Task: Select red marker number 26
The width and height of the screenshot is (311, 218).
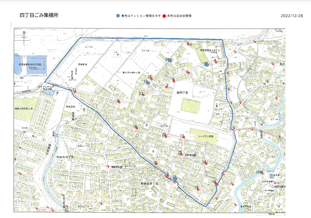Action: pos(151,78)
